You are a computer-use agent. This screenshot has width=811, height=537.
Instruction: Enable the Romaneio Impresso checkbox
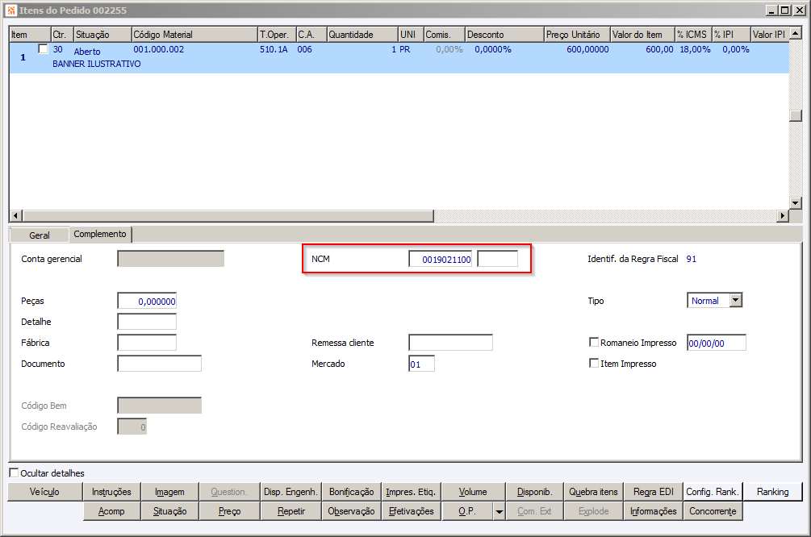[594, 342]
